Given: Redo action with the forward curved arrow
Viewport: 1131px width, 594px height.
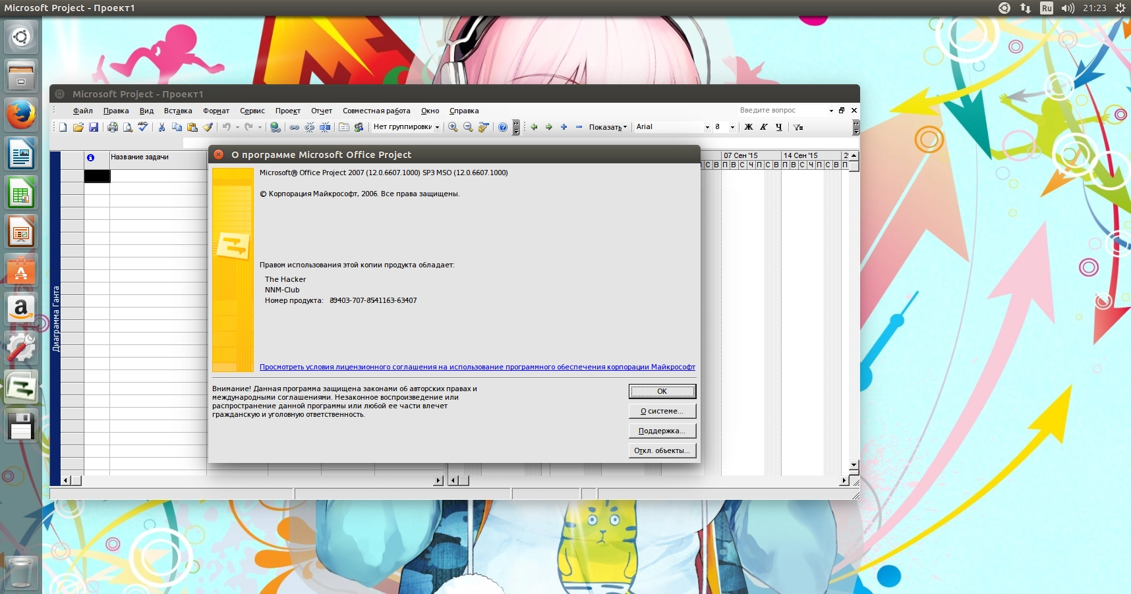Looking at the screenshot, I should tap(248, 127).
